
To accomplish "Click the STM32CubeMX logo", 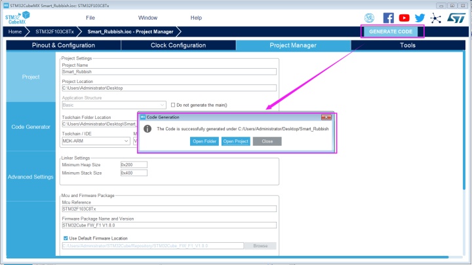I will 18,18.
